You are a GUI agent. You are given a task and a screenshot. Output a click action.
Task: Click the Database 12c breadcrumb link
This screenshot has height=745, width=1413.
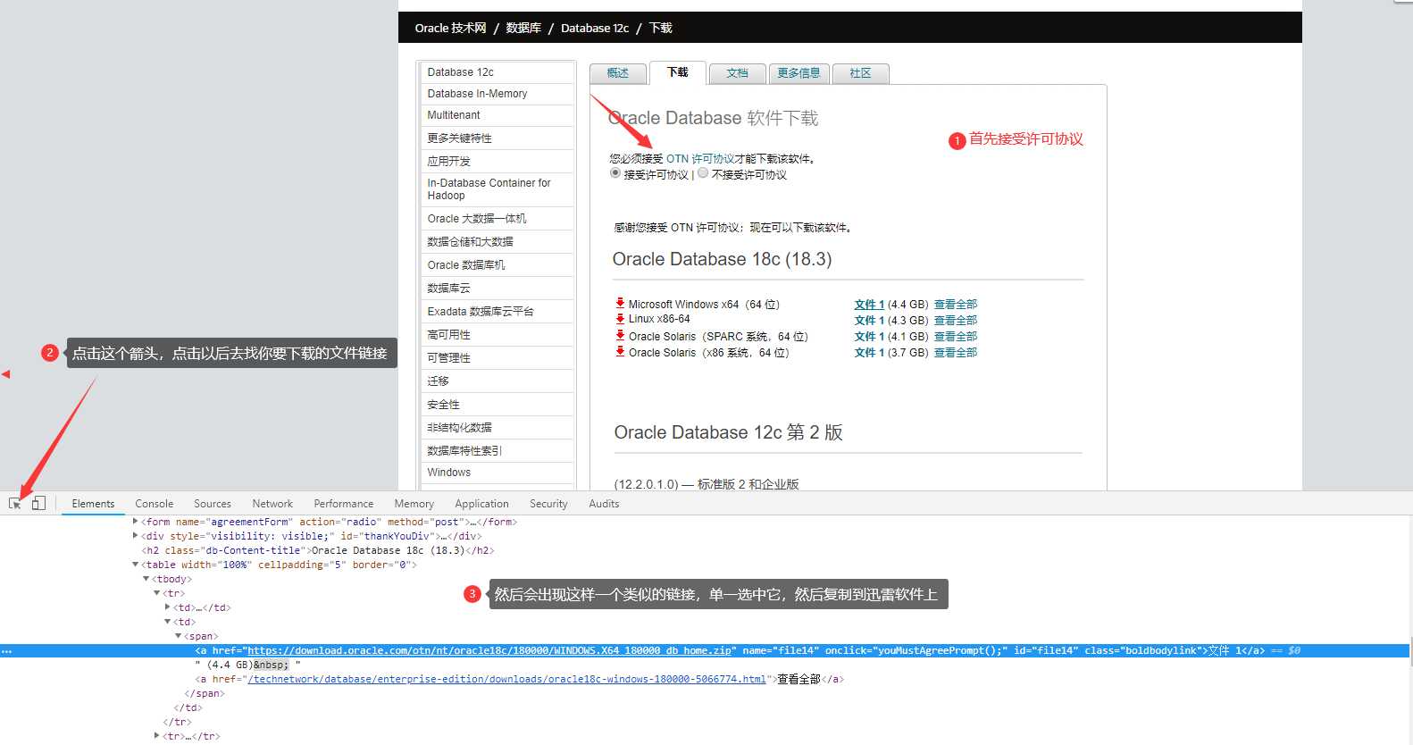tap(595, 28)
